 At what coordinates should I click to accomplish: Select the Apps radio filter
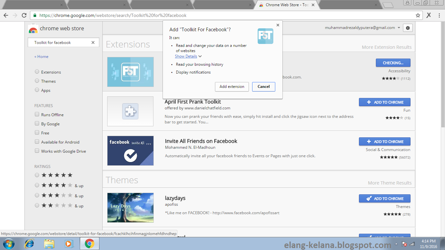pos(37,90)
